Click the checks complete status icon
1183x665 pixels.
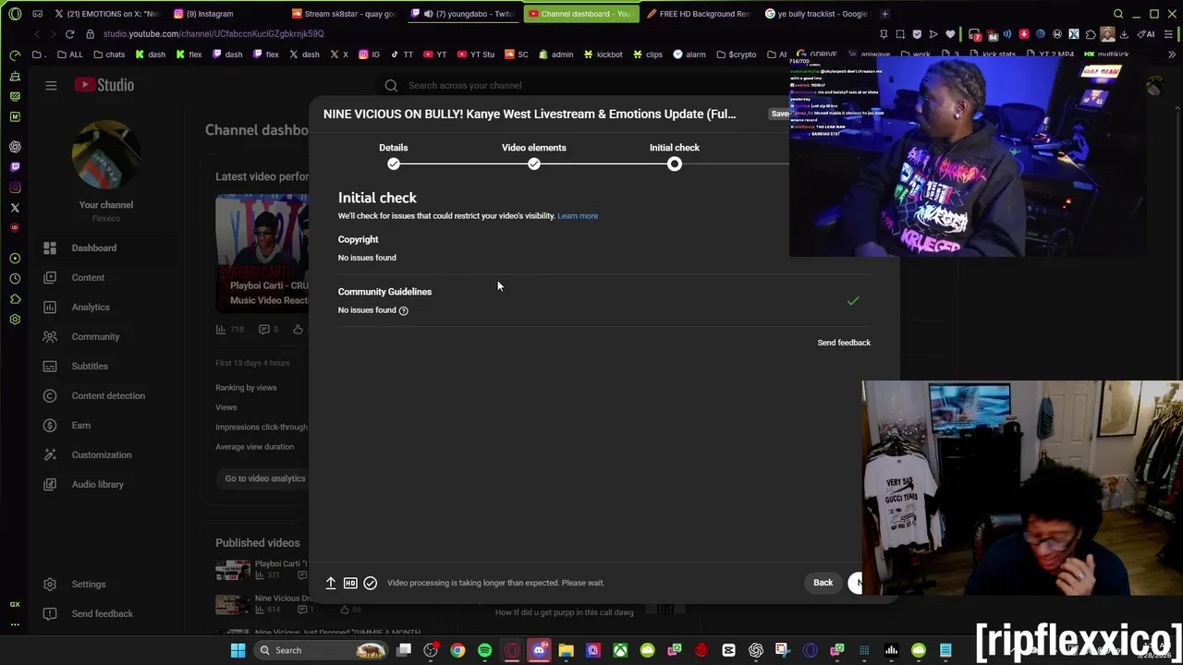click(x=370, y=583)
